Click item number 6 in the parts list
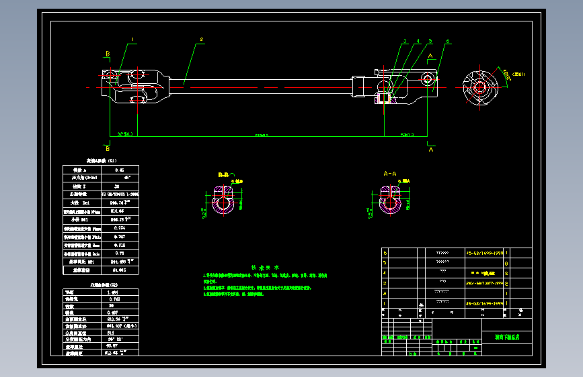The width and height of the screenshot is (583, 377). pos(385,253)
